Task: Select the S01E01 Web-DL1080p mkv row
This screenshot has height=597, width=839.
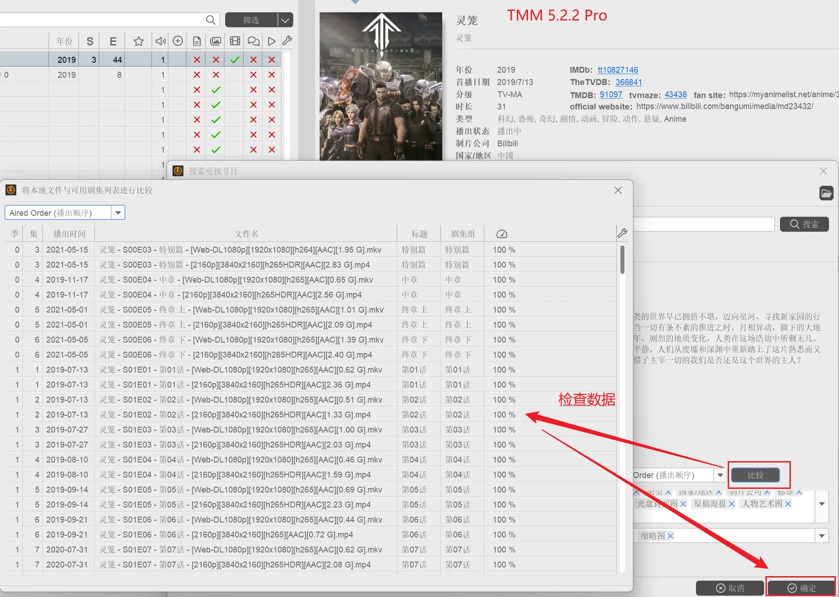Action: pyautogui.click(x=241, y=370)
